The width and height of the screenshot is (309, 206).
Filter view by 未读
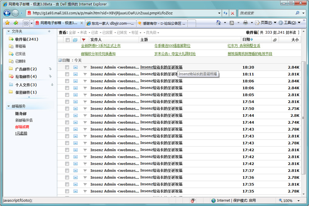point(83,33)
